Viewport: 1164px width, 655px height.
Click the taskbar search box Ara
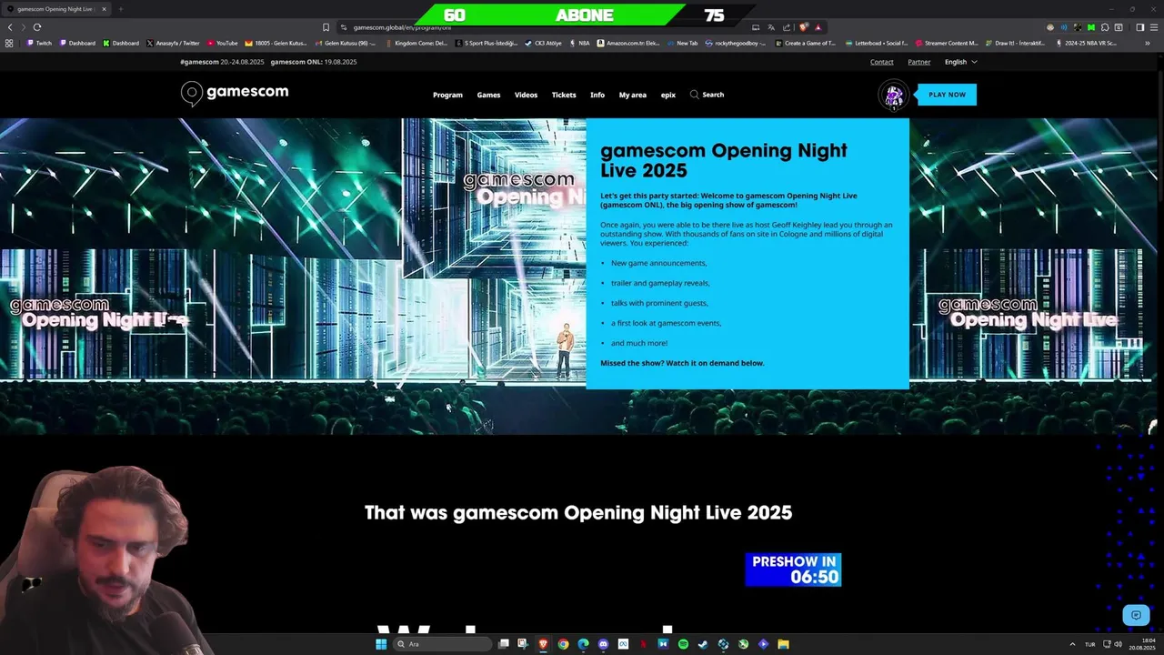tap(443, 644)
